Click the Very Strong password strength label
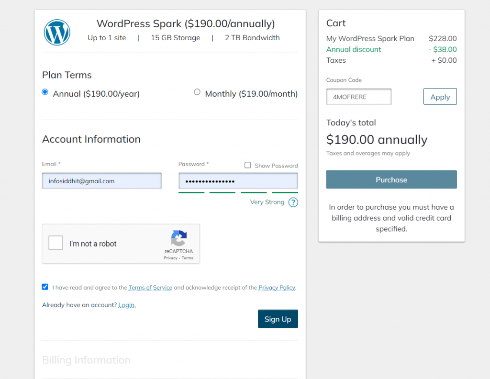The width and height of the screenshot is (490, 379). point(267,202)
